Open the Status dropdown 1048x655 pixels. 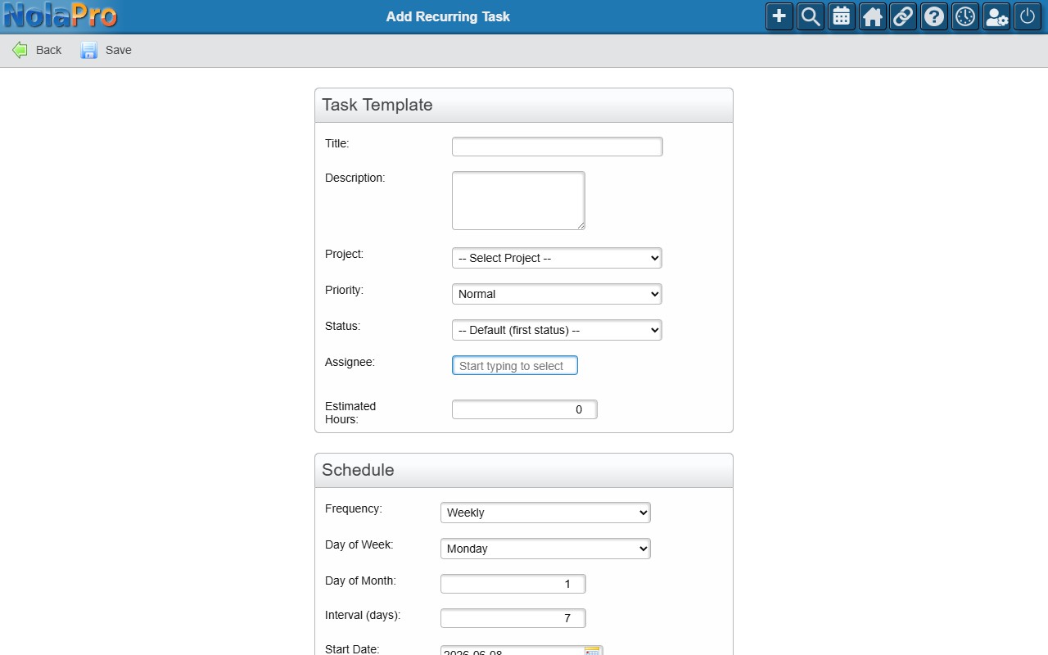pyautogui.click(x=557, y=330)
